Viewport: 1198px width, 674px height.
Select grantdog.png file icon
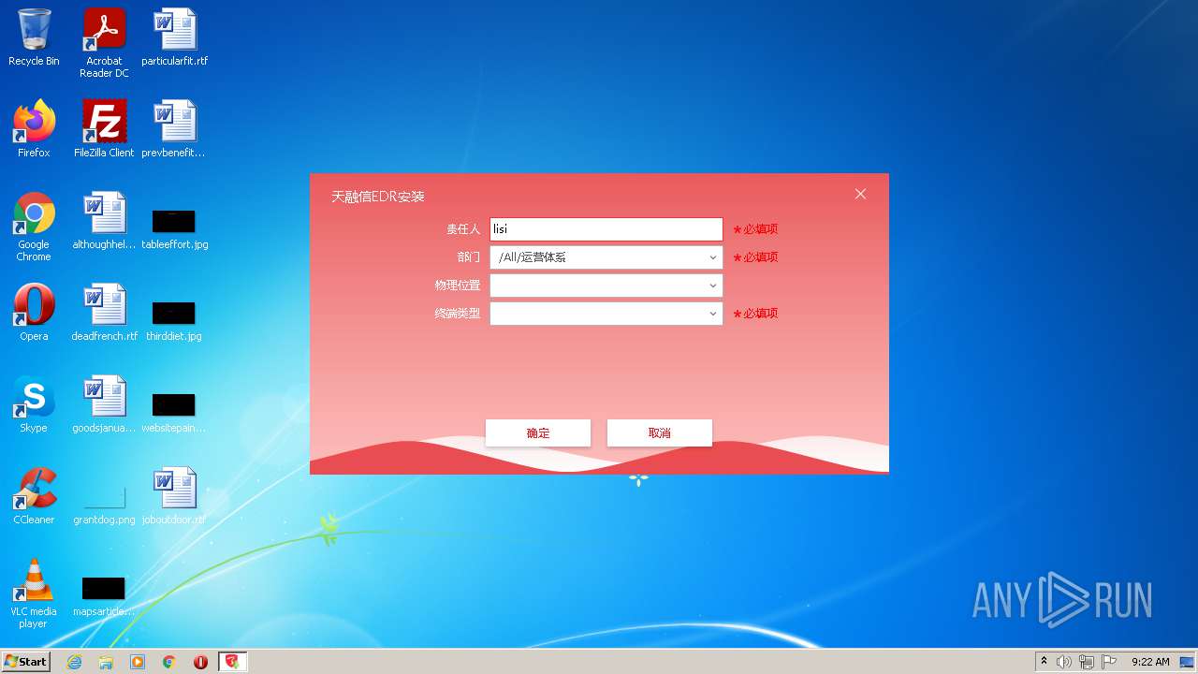tap(104, 504)
